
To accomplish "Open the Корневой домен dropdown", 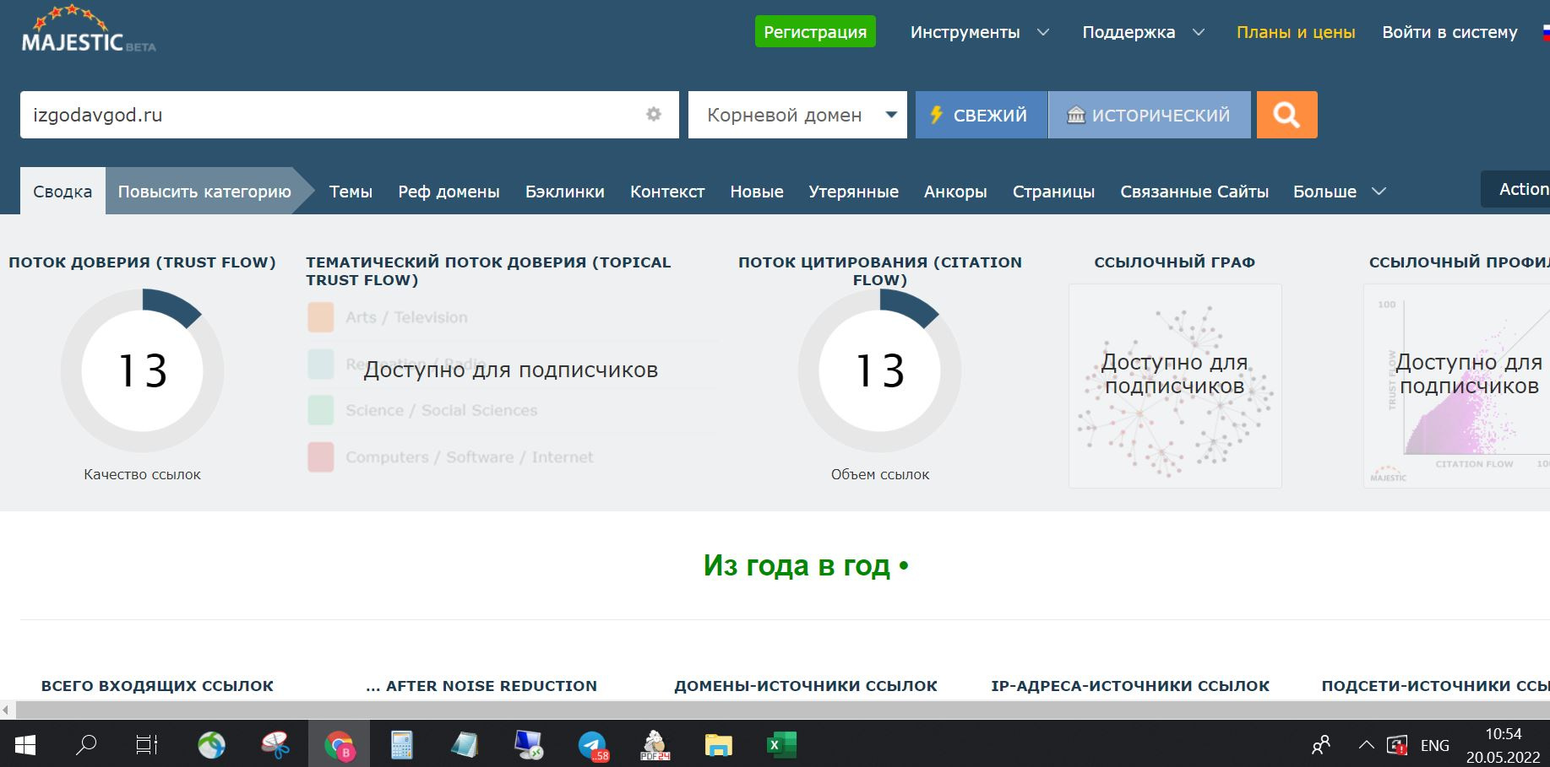I will (x=797, y=115).
